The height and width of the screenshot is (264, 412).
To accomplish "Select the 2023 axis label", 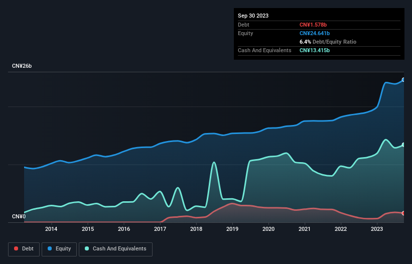I will pyautogui.click(x=377, y=229).
